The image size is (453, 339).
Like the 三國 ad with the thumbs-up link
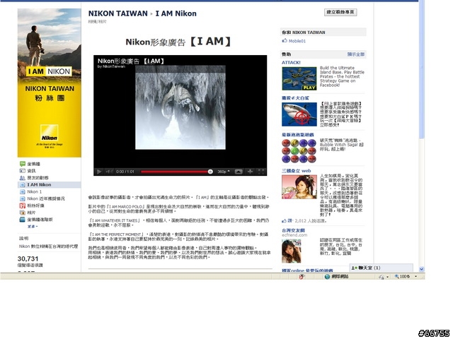(x=287, y=220)
